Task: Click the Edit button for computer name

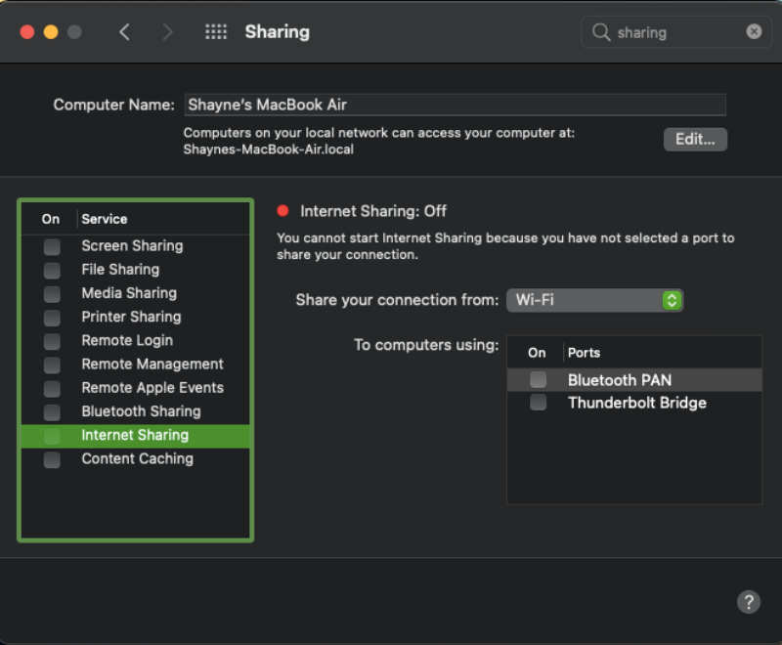Action: (x=694, y=139)
